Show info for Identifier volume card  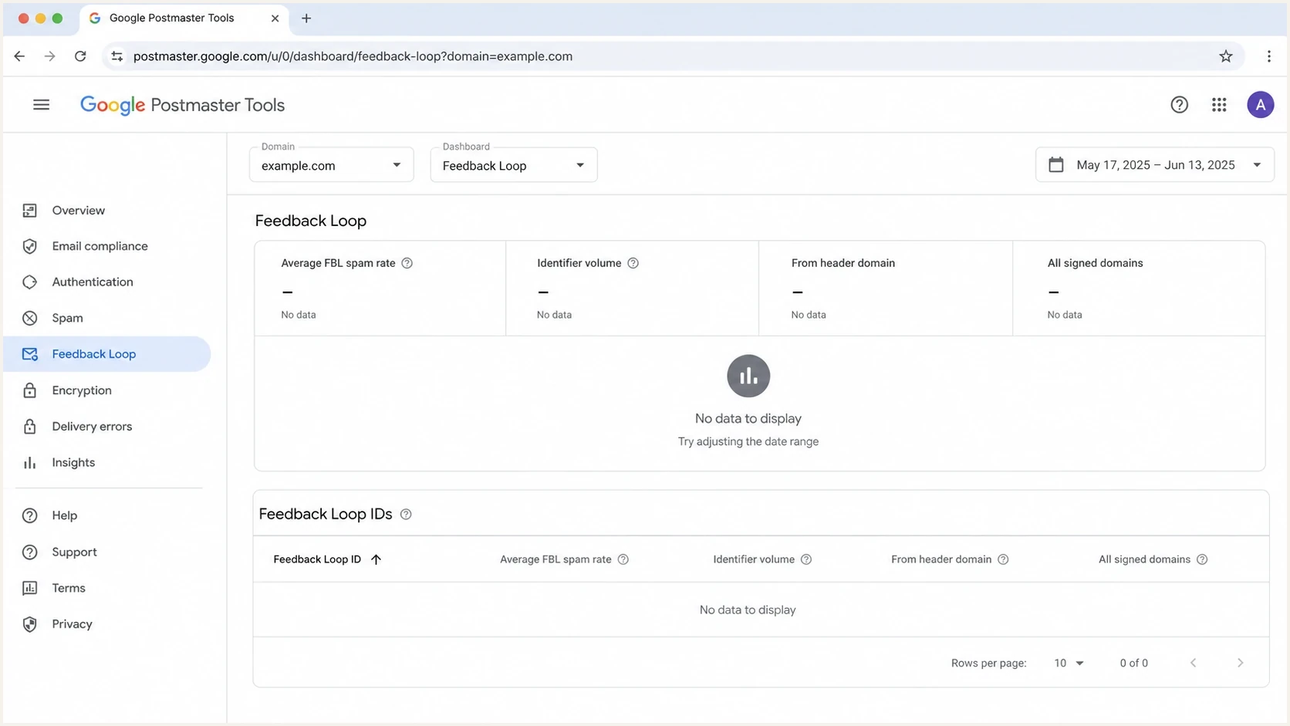[x=633, y=263]
